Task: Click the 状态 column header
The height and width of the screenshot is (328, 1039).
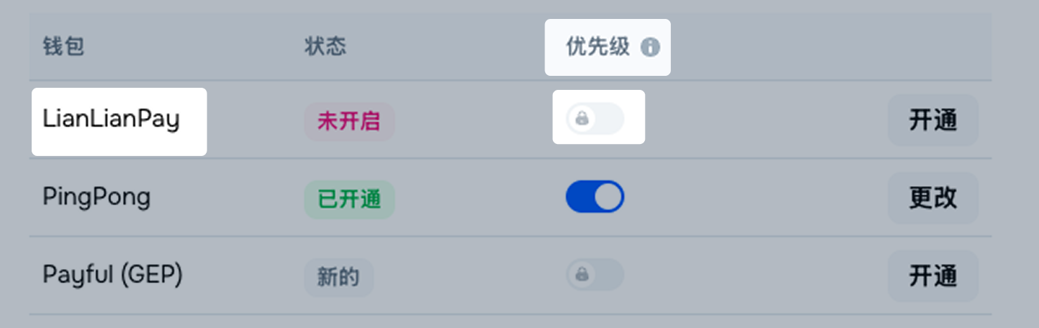Action: pos(325,47)
